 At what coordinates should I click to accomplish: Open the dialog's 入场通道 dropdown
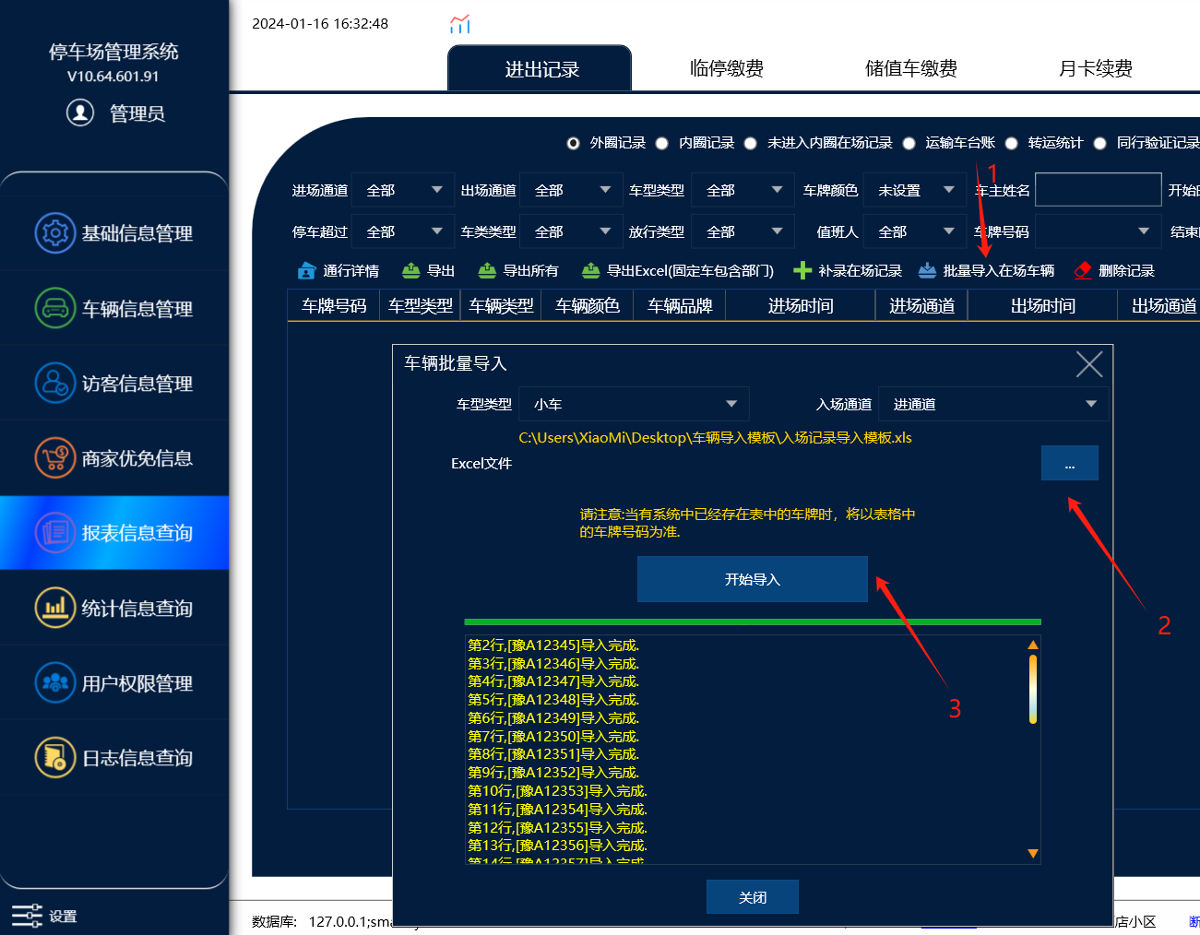(993, 404)
